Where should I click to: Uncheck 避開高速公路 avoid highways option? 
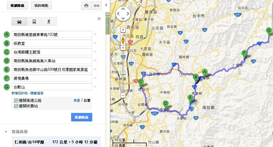click(x=16, y=100)
